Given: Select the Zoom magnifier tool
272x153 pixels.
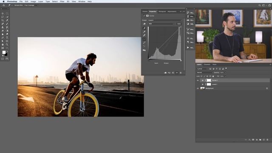Looking at the screenshot, I should click(7, 45).
